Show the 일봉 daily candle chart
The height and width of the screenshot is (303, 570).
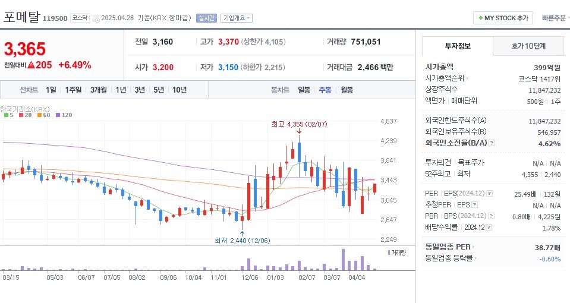click(304, 90)
